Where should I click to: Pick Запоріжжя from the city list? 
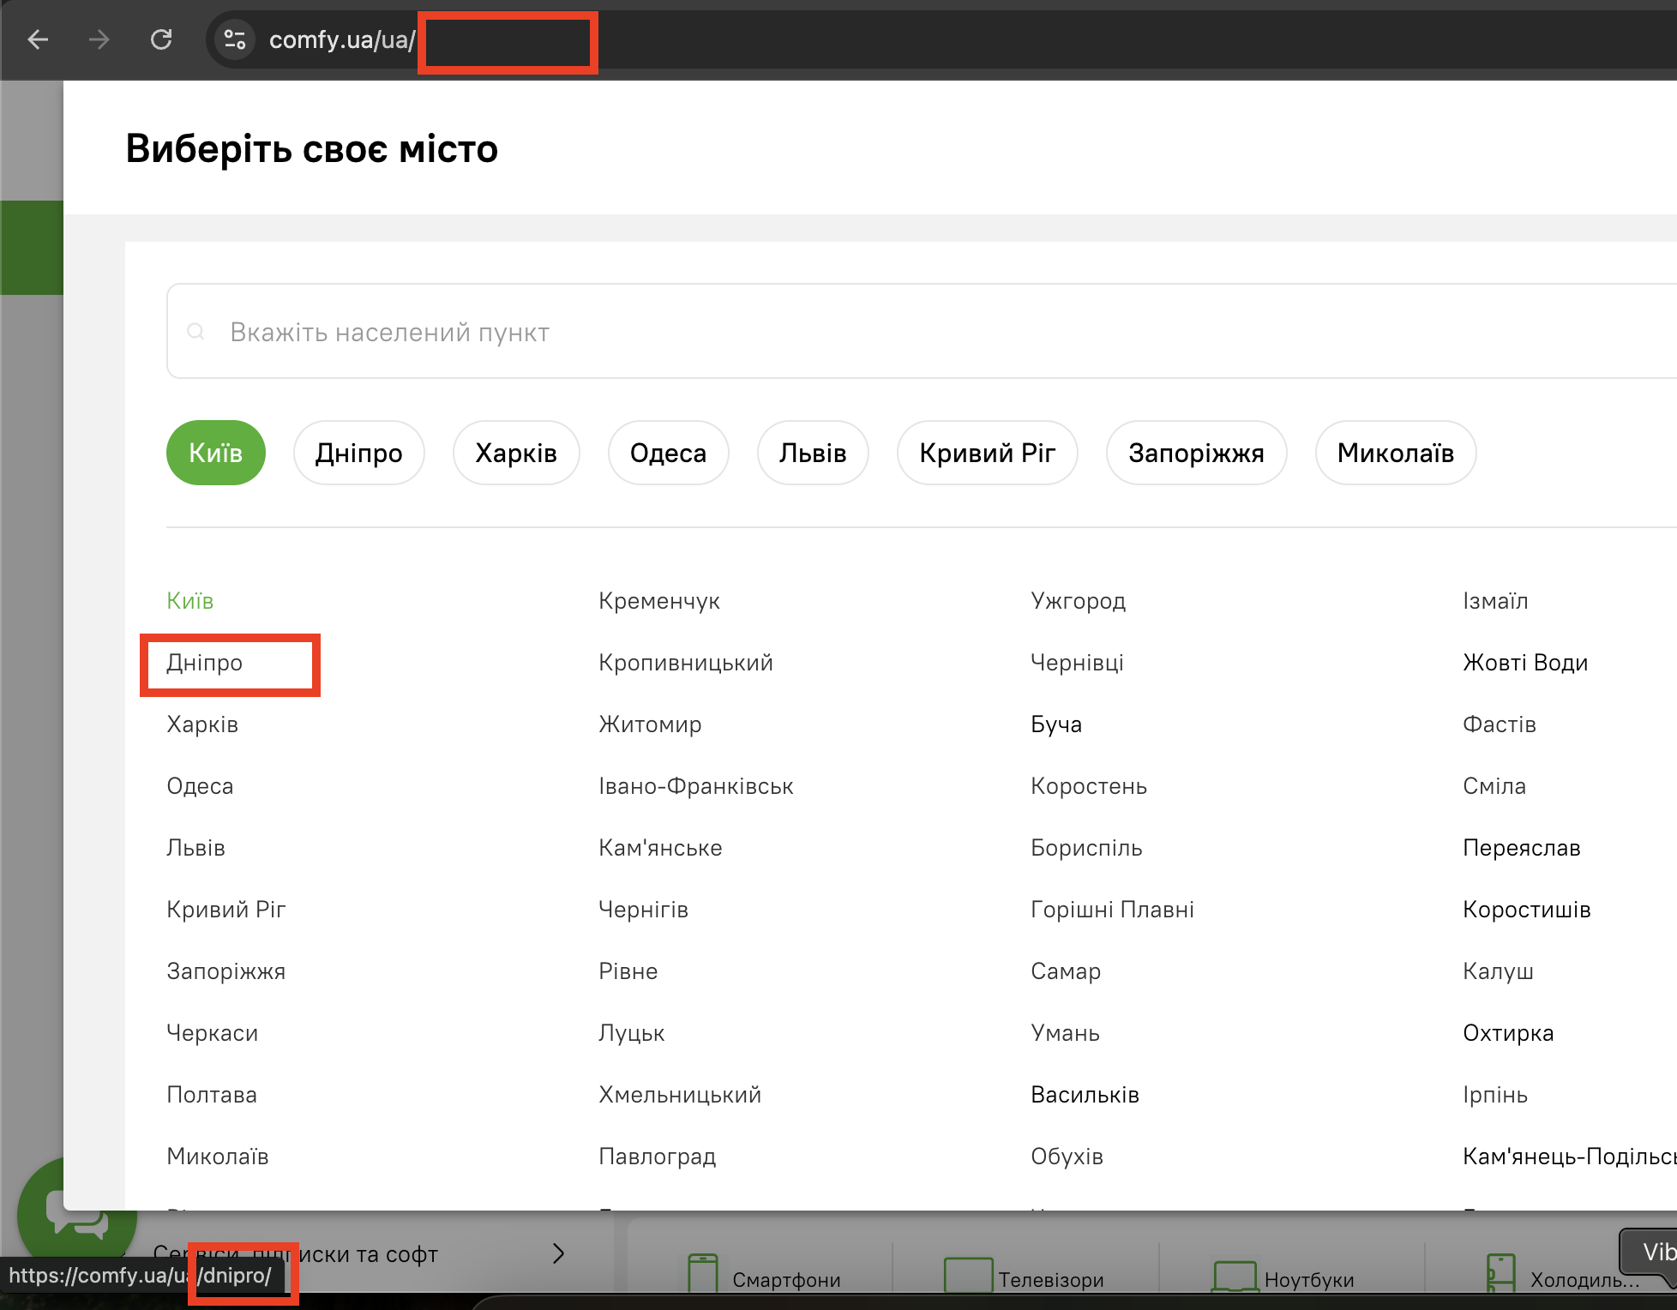coord(226,971)
